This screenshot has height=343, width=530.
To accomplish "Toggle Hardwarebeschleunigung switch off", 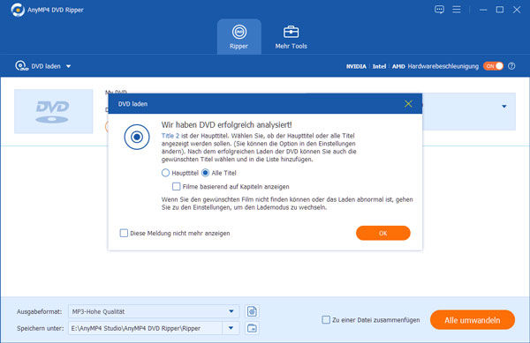I will coord(493,66).
